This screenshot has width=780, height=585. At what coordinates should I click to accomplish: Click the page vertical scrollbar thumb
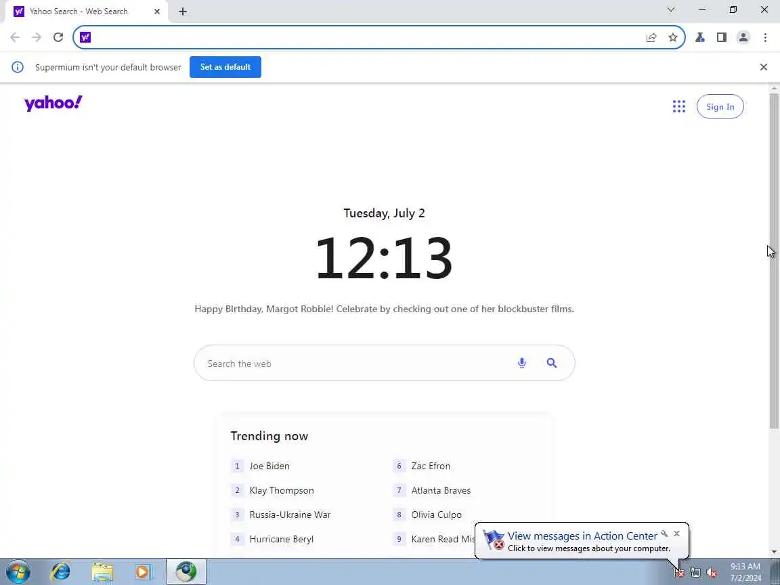tap(773, 260)
